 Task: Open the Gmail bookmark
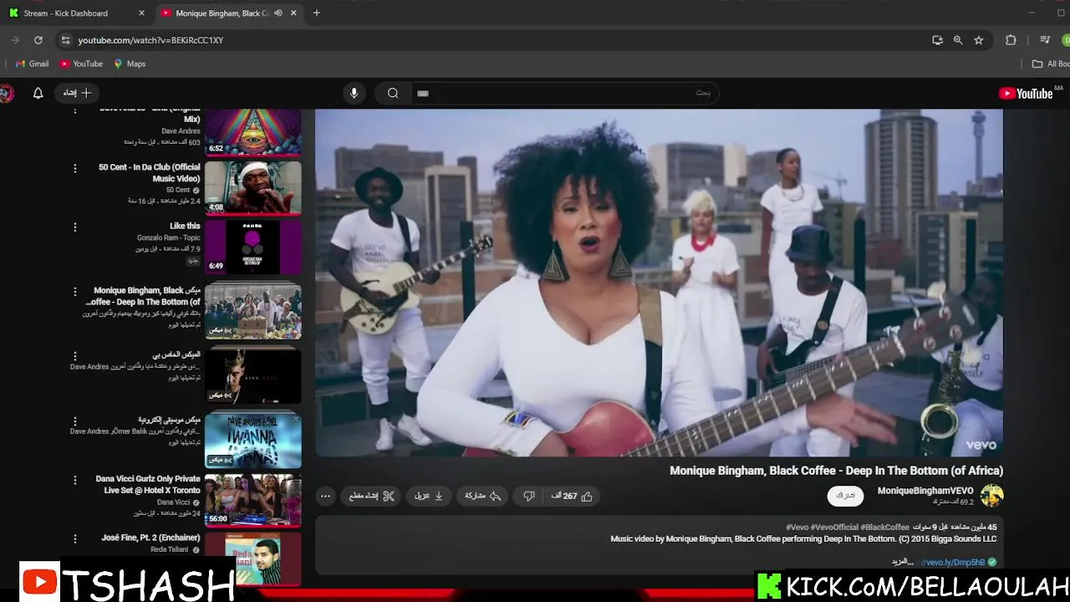32,64
